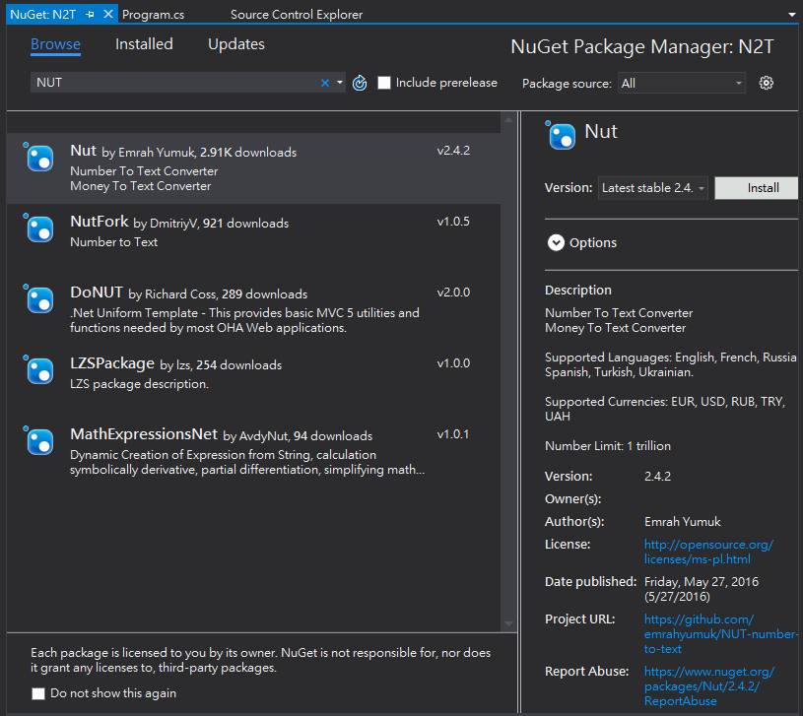Viewport: 803px width, 716px height.
Task: Open the Source Control Explorer tab
Action: pyautogui.click(x=297, y=15)
